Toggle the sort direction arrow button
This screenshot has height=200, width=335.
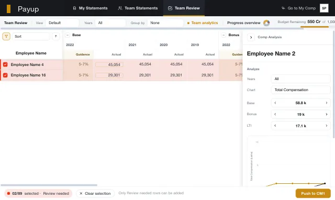56,36
